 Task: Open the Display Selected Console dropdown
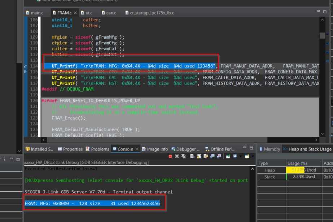point(241,156)
